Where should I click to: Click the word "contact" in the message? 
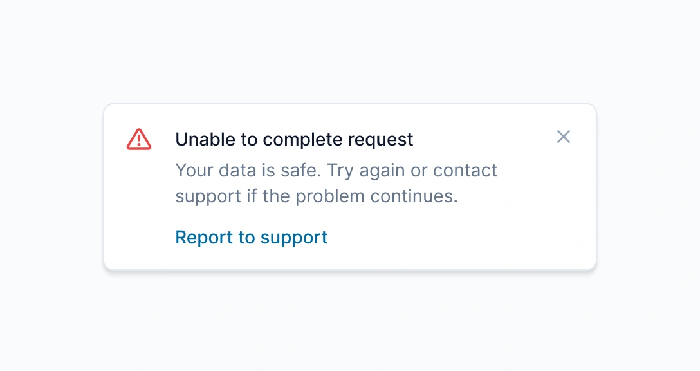pyautogui.click(x=465, y=171)
